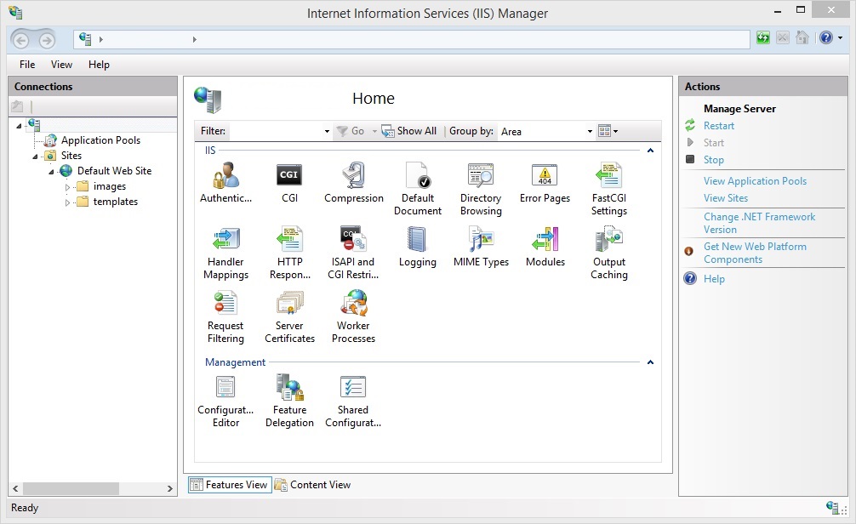
Task: Open the View menu
Action: 61,65
